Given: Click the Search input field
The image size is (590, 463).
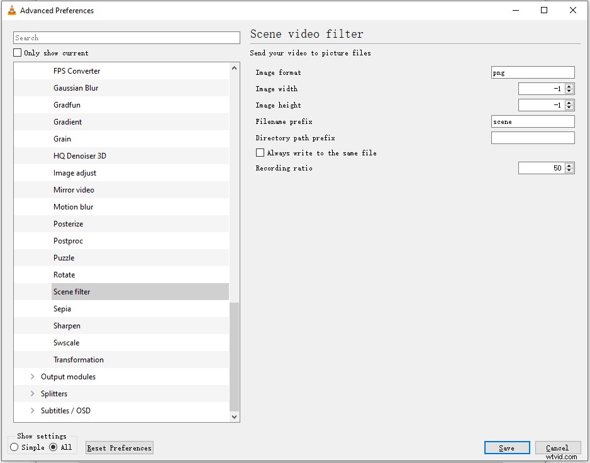Looking at the screenshot, I should (126, 37).
